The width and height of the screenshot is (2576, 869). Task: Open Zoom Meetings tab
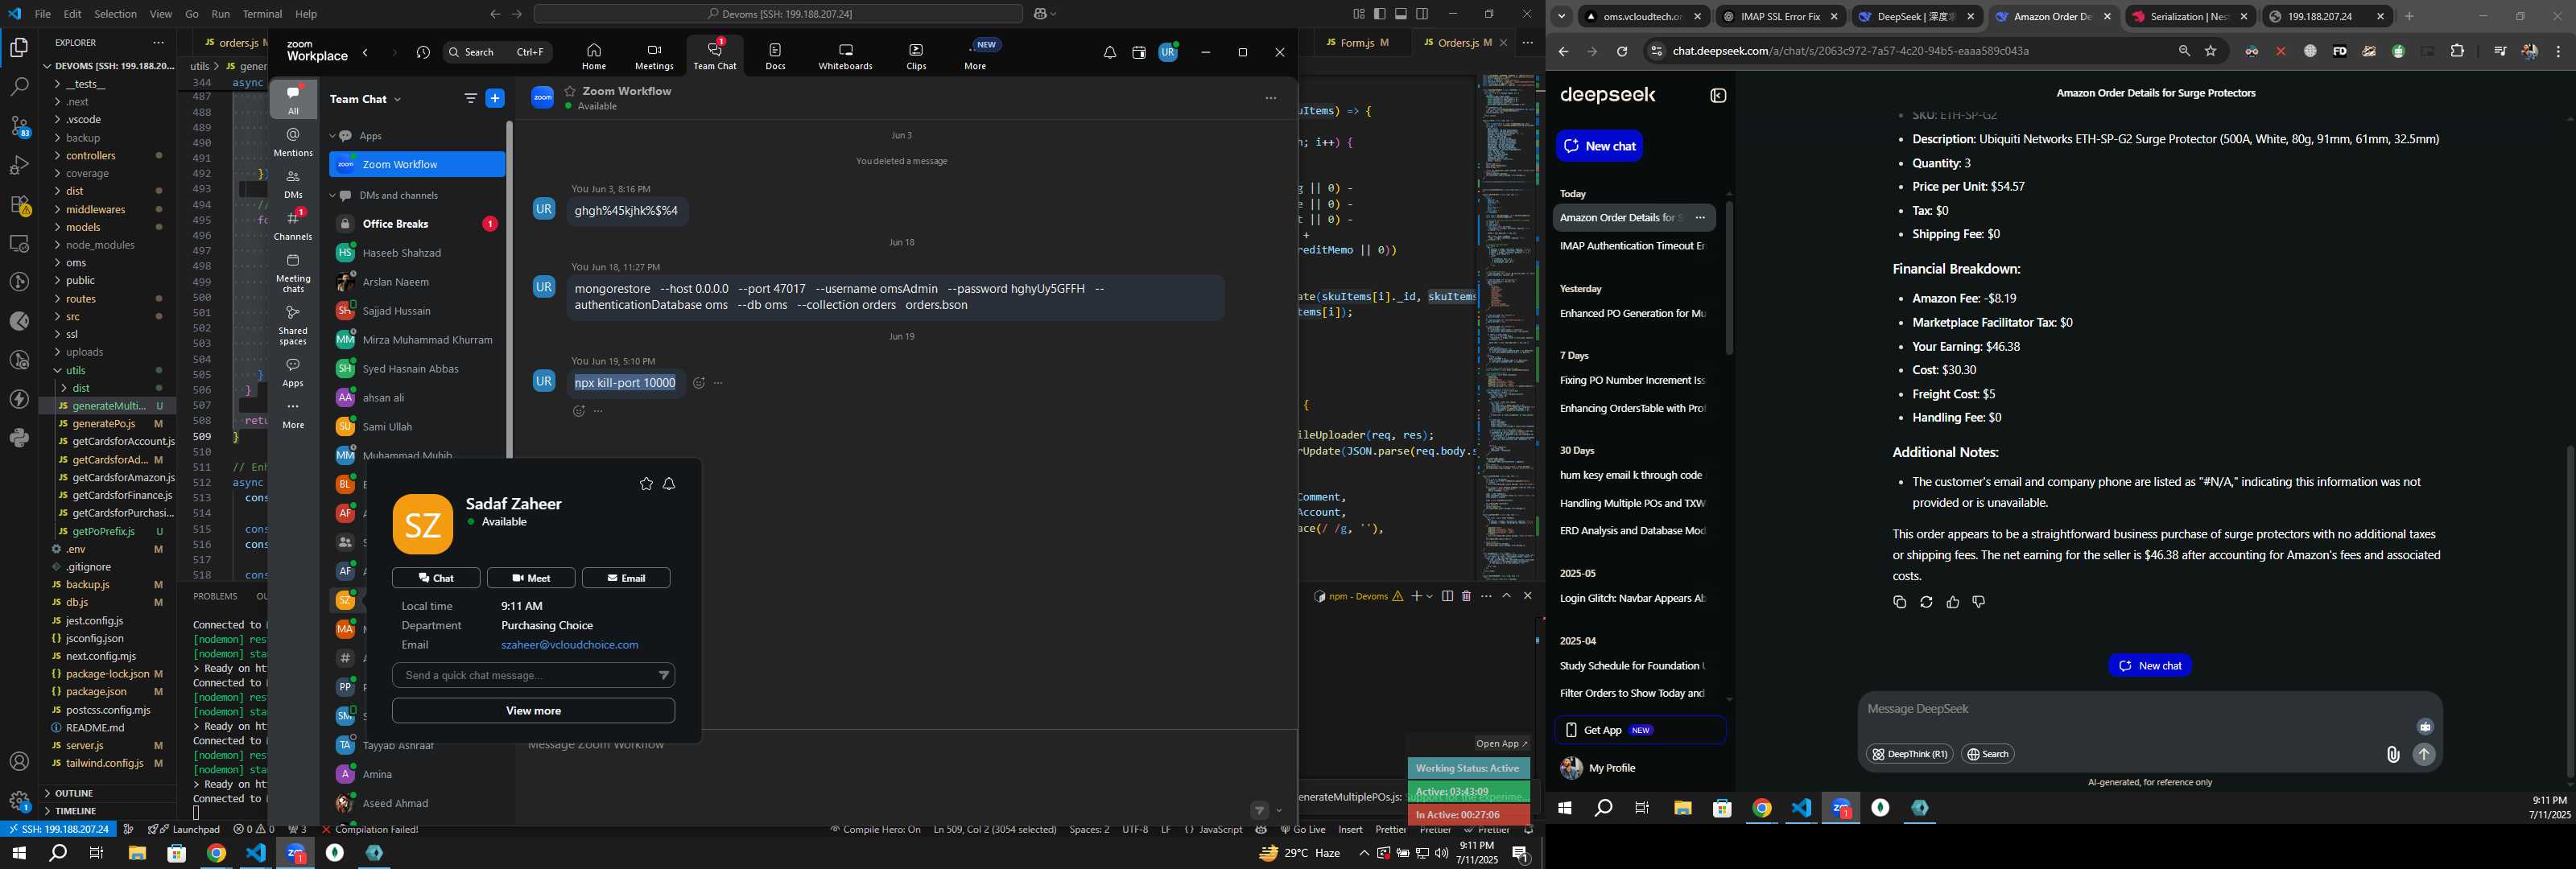click(654, 57)
